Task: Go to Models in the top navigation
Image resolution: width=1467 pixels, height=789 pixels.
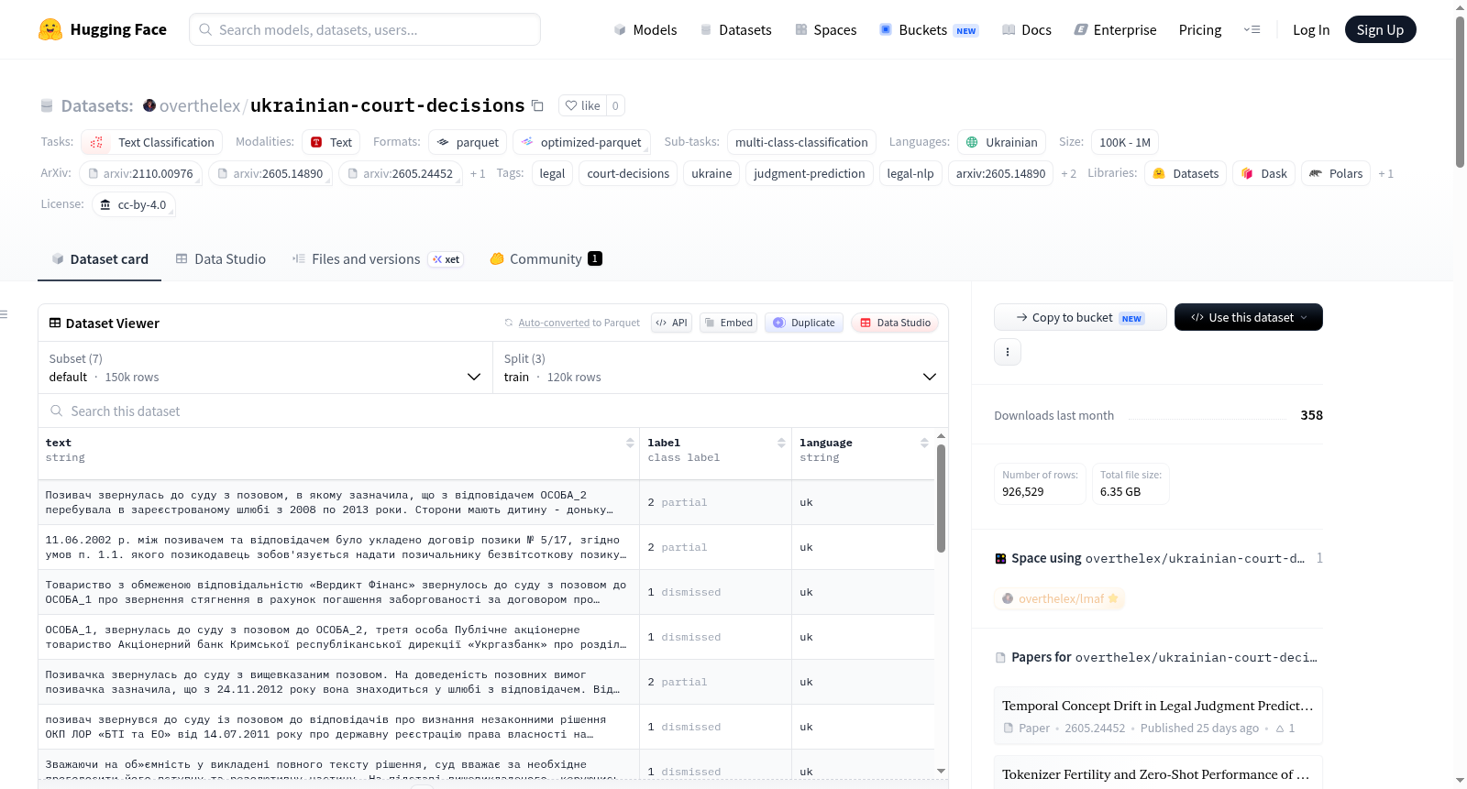Action: click(645, 29)
